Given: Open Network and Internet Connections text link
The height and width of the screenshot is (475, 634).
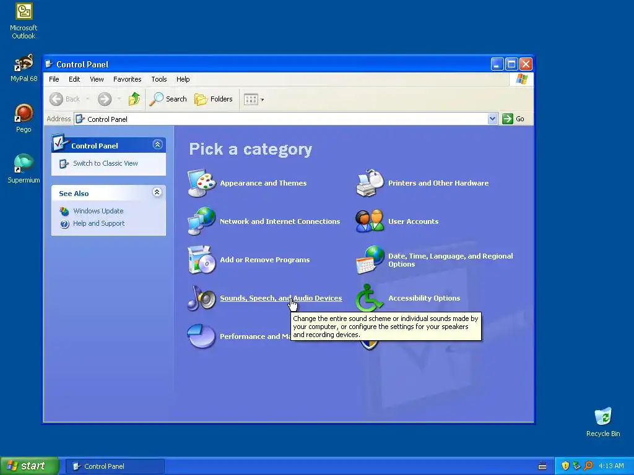Looking at the screenshot, I should click(x=280, y=221).
